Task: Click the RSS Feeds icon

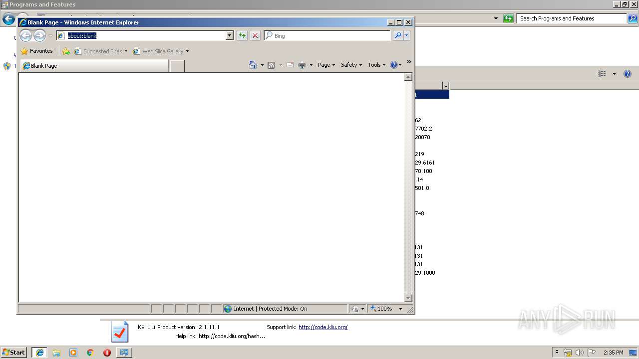Action: click(x=271, y=65)
